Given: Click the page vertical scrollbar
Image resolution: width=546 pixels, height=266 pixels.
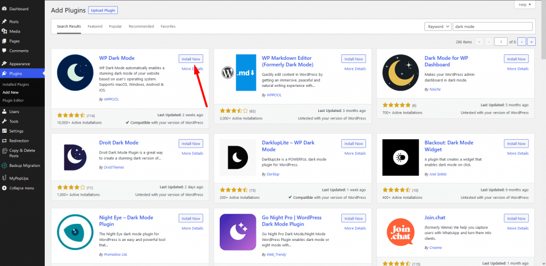Looking at the screenshot, I should tap(543, 30).
